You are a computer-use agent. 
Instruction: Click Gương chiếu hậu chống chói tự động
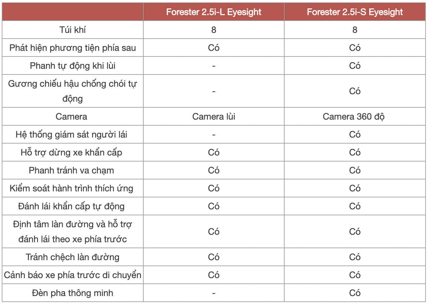tap(73, 91)
